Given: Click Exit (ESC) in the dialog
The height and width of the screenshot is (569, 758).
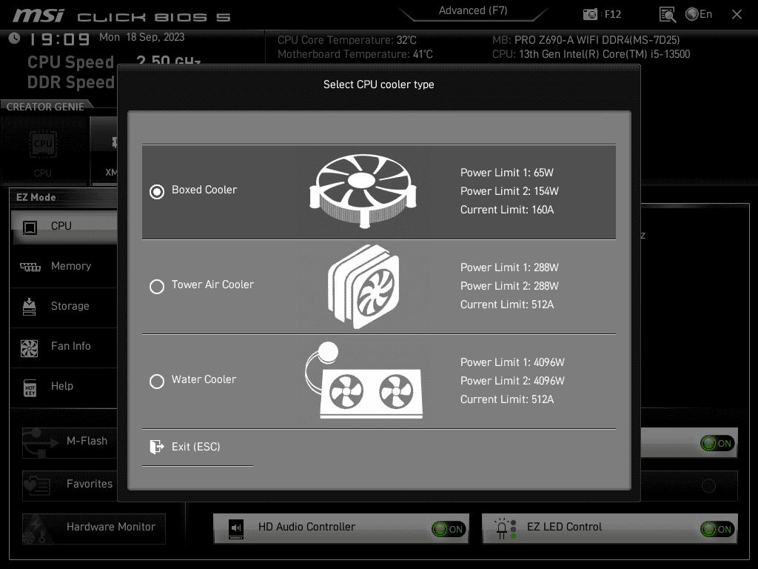Looking at the screenshot, I should point(195,447).
